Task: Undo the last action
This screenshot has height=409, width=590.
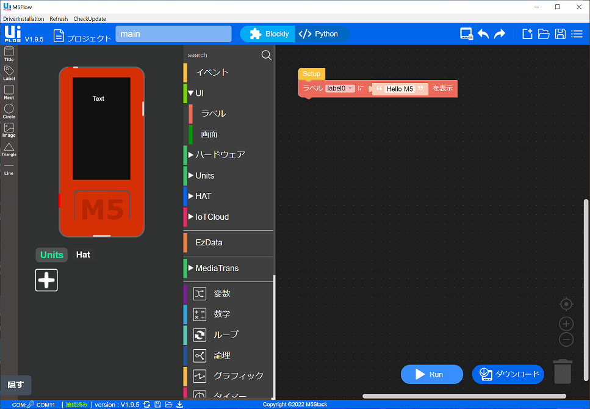Action: point(483,34)
